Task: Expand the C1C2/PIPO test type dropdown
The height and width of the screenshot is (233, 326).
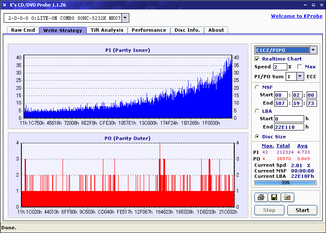Action: click(x=313, y=50)
